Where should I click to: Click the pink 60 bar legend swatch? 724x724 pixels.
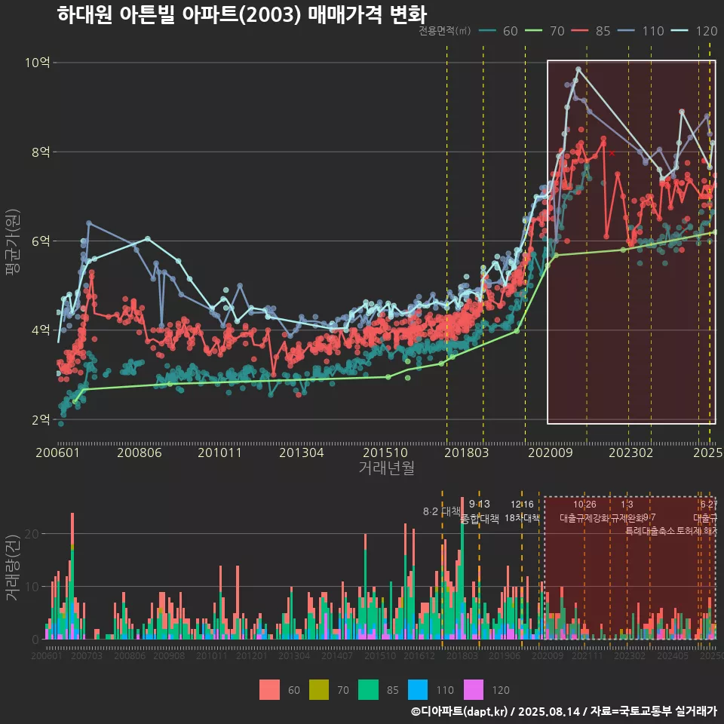click(x=269, y=690)
